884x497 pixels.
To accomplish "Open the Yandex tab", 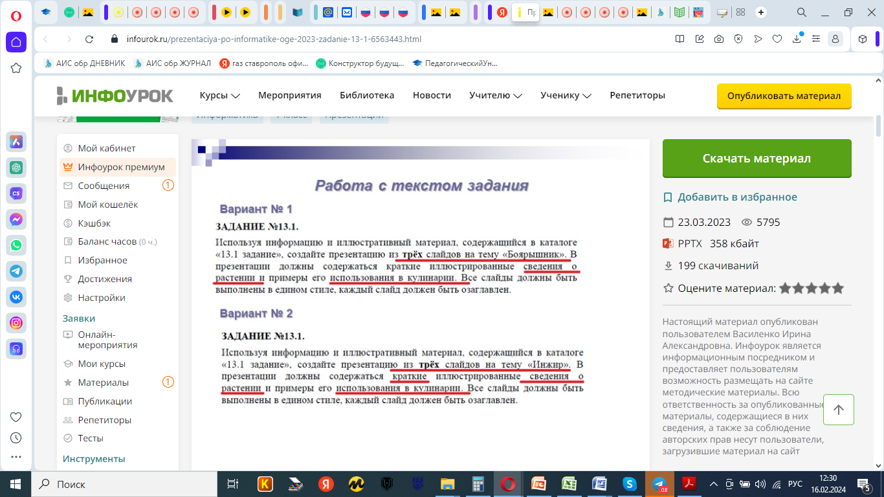I will click(x=502, y=12).
